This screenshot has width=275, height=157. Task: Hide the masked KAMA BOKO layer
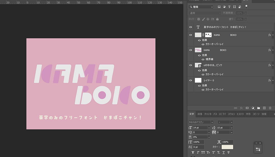pos(191,35)
